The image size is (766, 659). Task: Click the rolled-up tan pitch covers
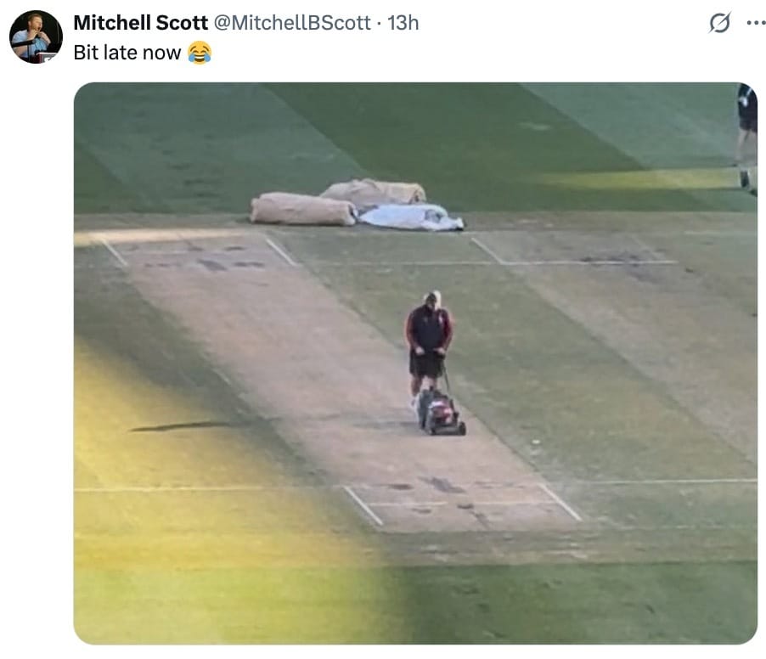[x=338, y=202]
